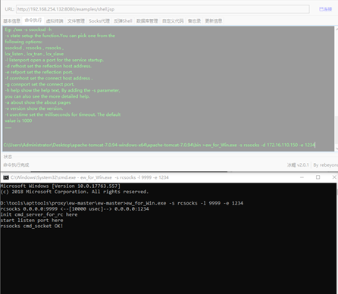Open the 反弹Shell tab
This screenshot has height=294, width=338.
coord(123,21)
